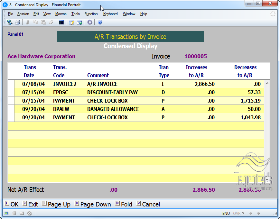Click invoice number 1000005
Image resolution: width=280 pixels, height=219 pixels.
tap(196, 56)
